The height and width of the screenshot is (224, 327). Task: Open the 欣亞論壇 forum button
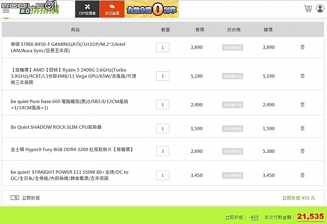pyautogui.click(x=112, y=9)
